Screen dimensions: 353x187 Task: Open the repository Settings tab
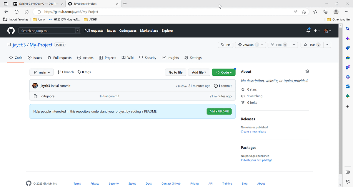click(193, 58)
